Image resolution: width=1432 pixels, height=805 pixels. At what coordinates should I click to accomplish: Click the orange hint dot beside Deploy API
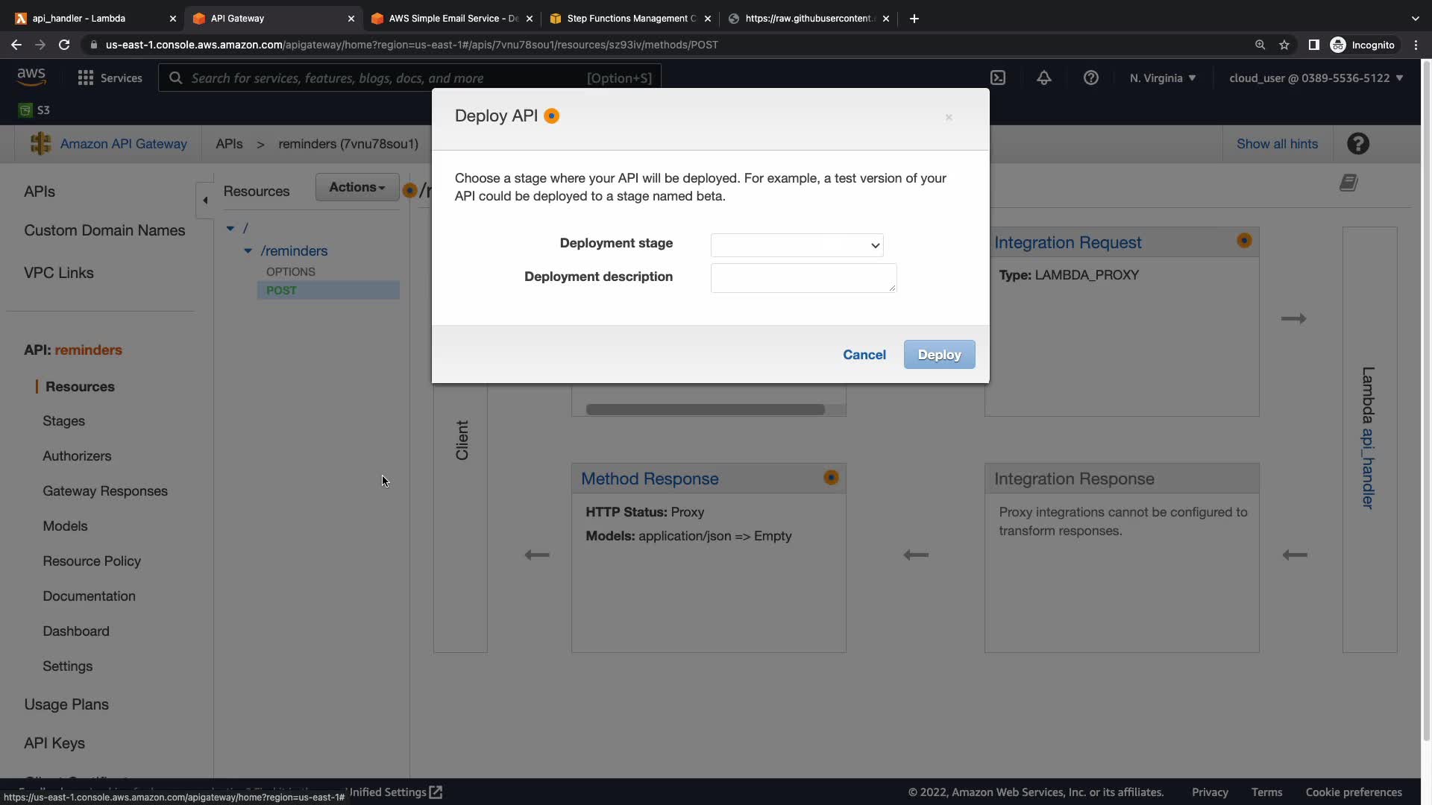pos(551,116)
